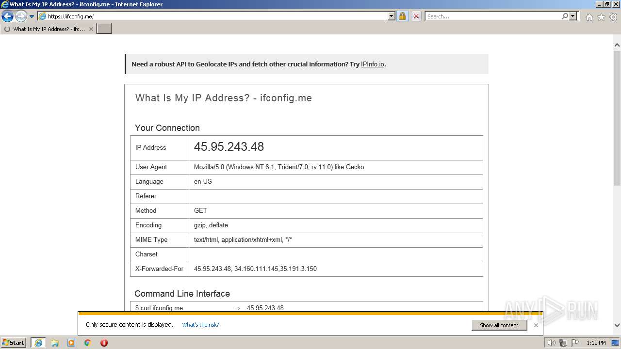Click the Internet Explorer taskbar icon
Image resolution: width=621 pixels, height=349 pixels.
(x=38, y=343)
